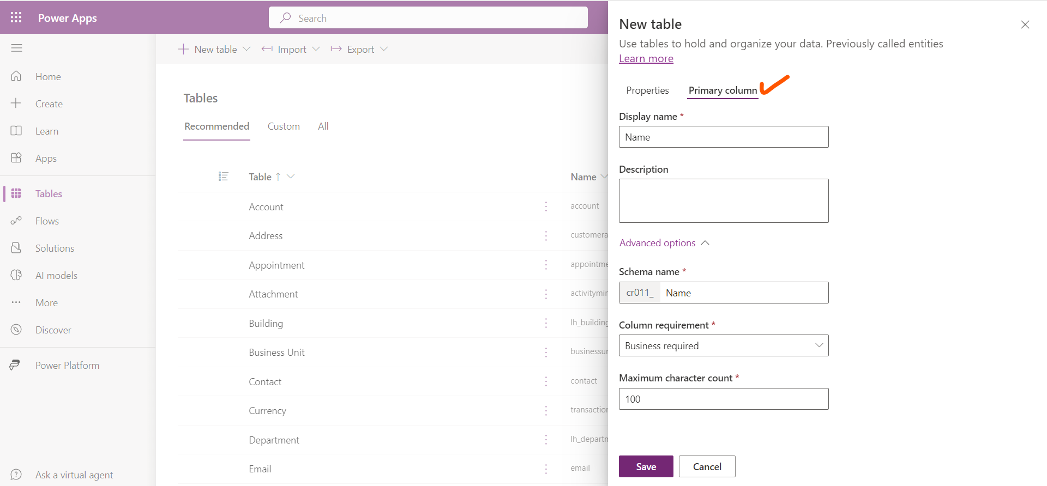Collapse the left navigation hamburger menu

pyautogui.click(x=16, y=48)
